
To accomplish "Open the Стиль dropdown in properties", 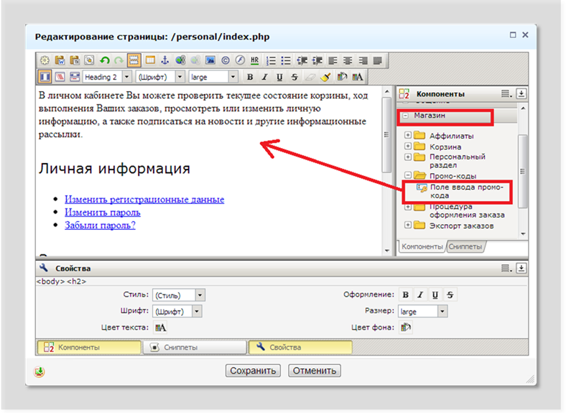I will (x=200, y=295).
